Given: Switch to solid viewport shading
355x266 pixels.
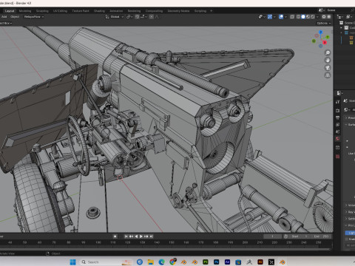Looking at the screenshot, I should click(303, 17).
